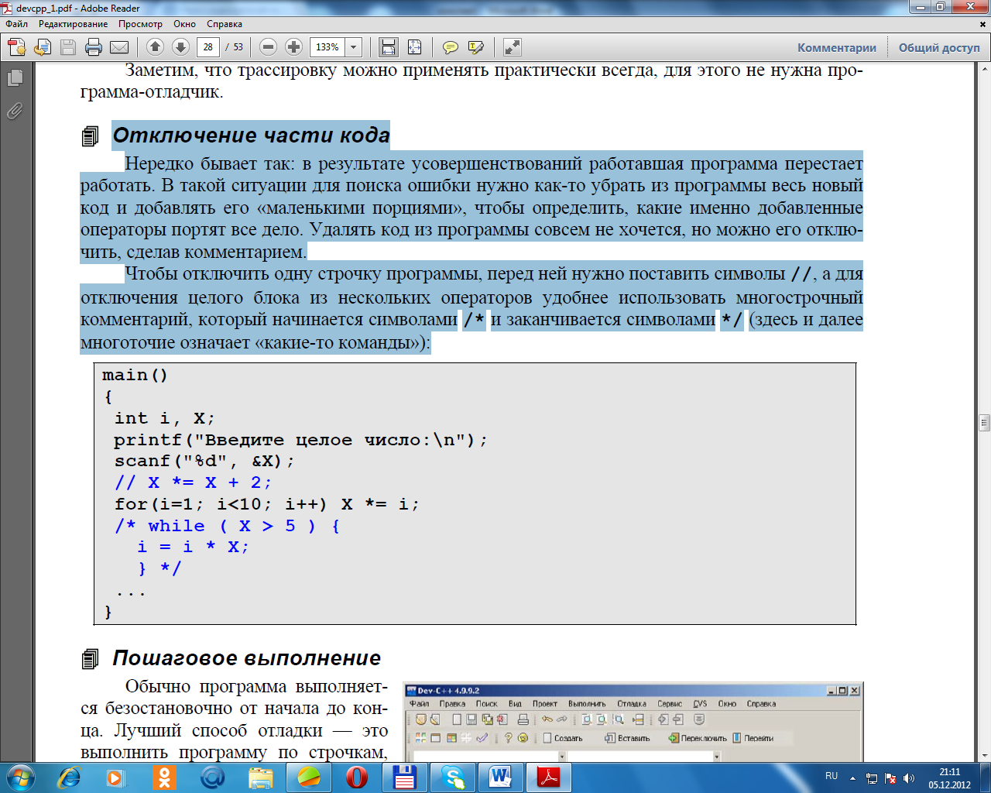This screenshot has width=991, height=793.
Task: Toggle fit one full page view
Action: [415, 47]
